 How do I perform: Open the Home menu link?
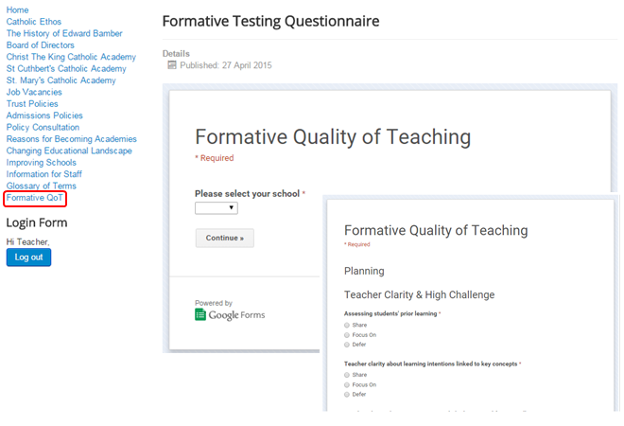tap(17, 9)
